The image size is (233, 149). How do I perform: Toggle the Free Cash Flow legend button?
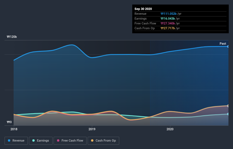tap(70, 141)
